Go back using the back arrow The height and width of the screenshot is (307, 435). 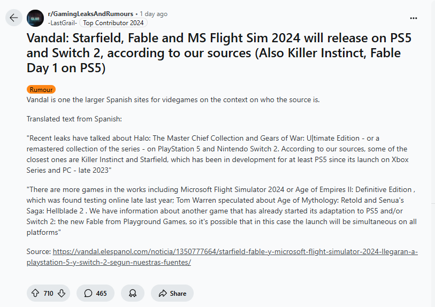[x=14, y=18]
